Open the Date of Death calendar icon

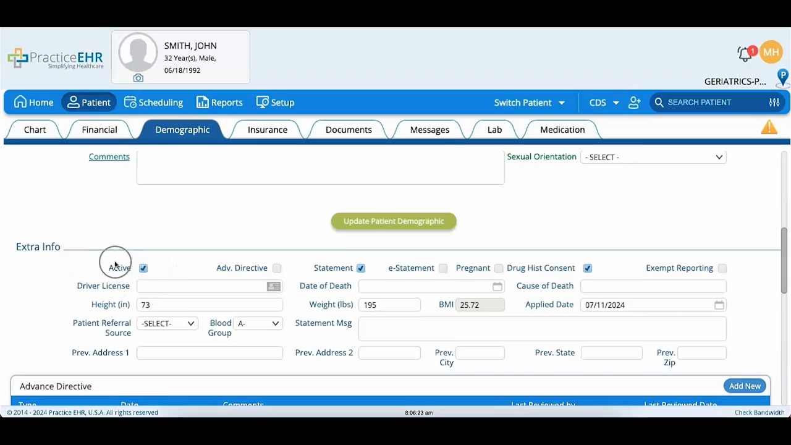point(497,286)
